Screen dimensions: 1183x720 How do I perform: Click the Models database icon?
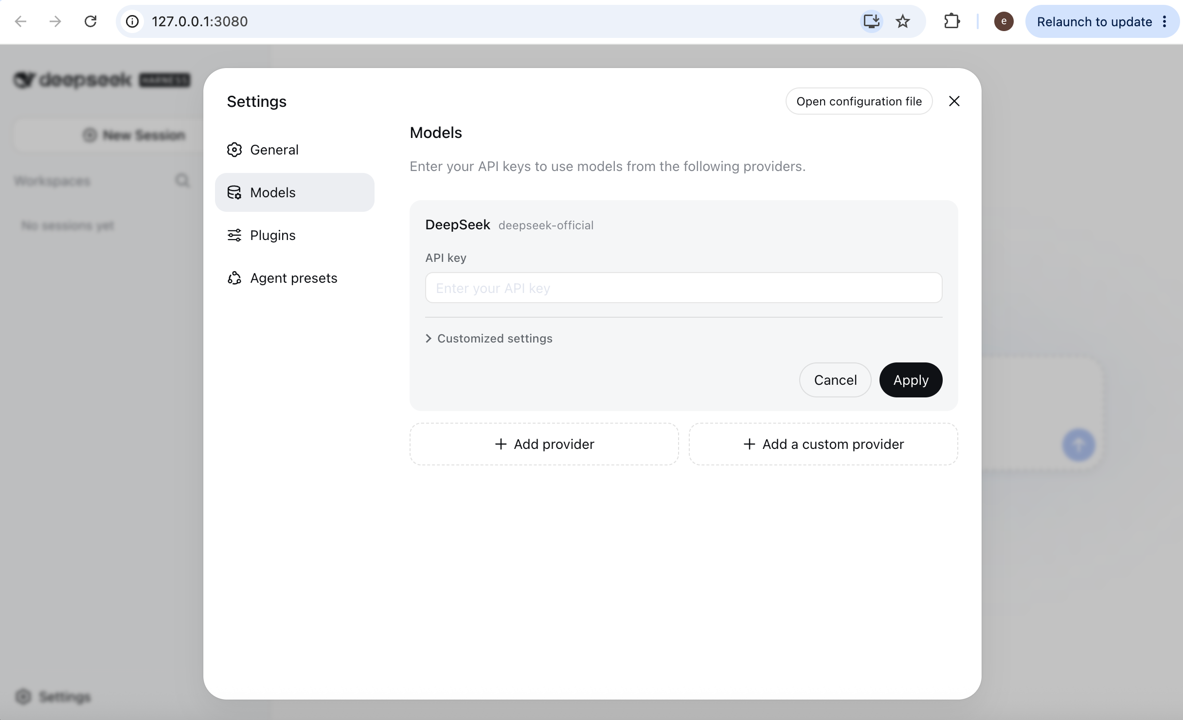click(x=234, y=192)
